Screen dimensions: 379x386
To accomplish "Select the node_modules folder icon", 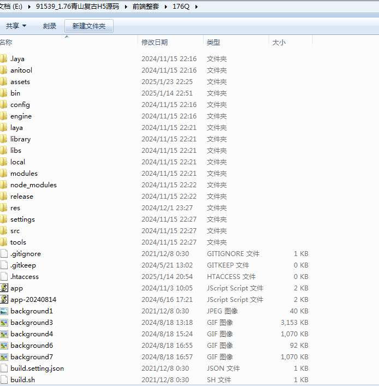I will coord(3,185).
